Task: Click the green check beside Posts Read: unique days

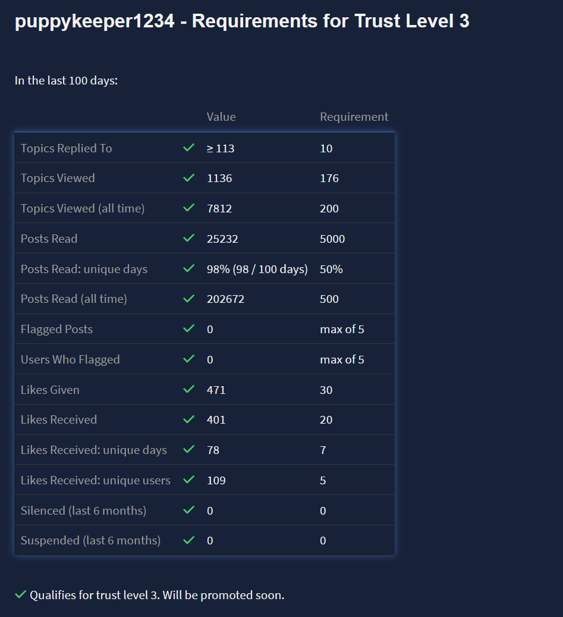Action: pos(189,268)
